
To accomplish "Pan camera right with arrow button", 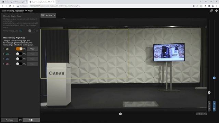I will tap(204, 114).
